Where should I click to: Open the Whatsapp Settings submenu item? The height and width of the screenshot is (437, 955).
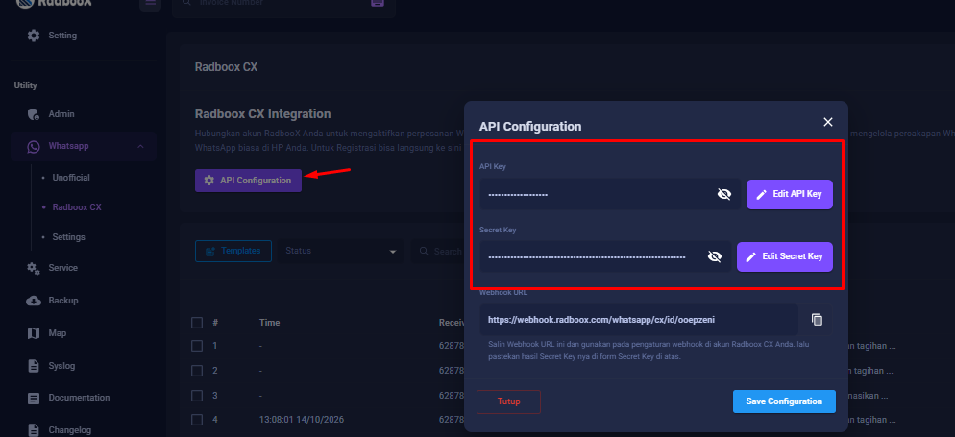point(68,237)
